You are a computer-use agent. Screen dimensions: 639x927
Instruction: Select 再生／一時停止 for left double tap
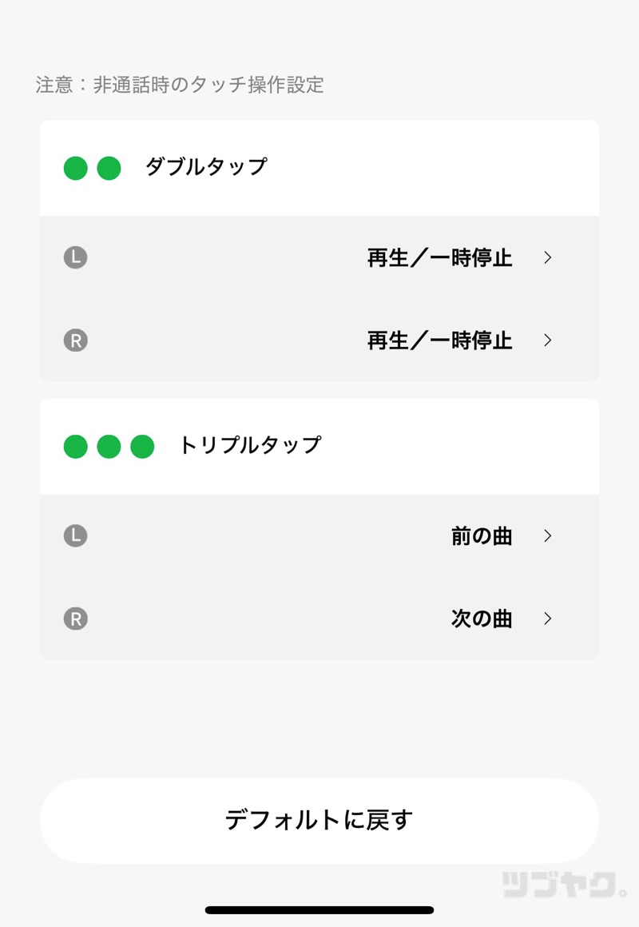tap(439, 257)
